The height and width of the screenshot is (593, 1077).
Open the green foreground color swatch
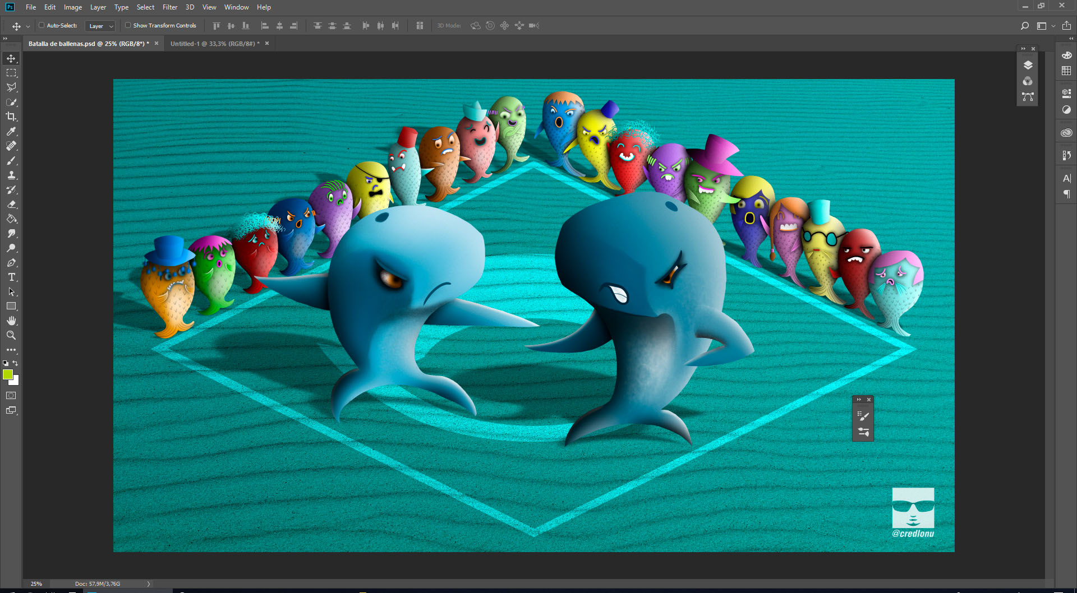[7, 374]
